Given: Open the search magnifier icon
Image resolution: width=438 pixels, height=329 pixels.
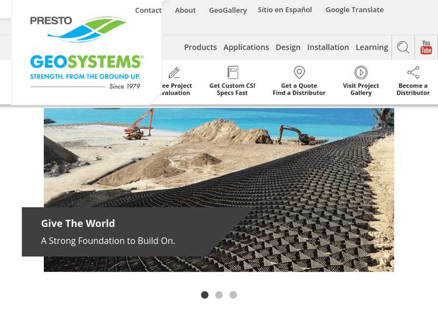Looking at the screenshot, I should point(403,47).
